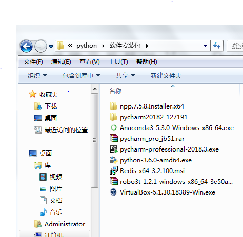The height and width of the screenshot is (237, 243).
Task: Focus the search box
Action: [x=235, y=46]
